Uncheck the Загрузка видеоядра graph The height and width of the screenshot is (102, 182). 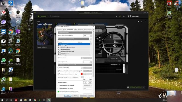tap(59, 49)
